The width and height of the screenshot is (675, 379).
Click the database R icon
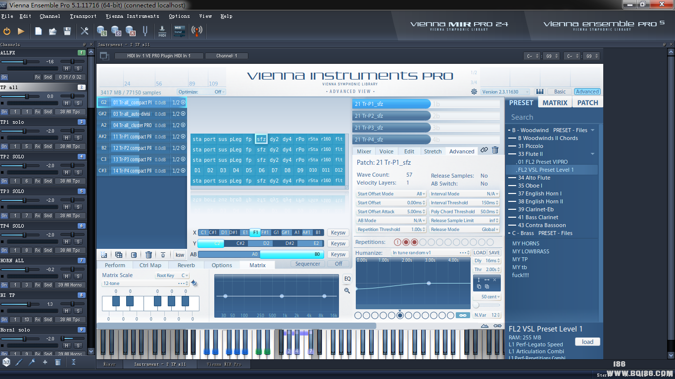(131, 31)
